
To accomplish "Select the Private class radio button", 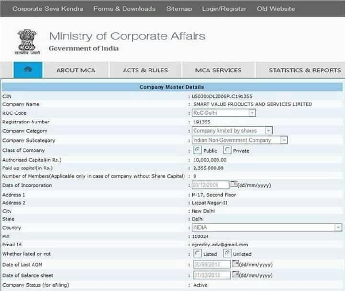I will coord(227,150).
